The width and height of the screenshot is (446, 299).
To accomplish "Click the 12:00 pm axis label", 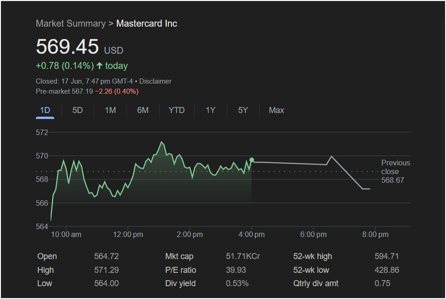I will click(128, 235).
